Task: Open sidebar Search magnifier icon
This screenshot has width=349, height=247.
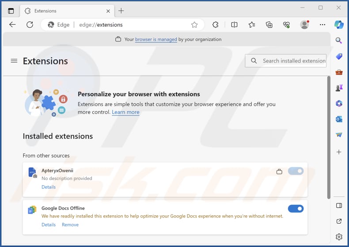Action: [339, 41]
